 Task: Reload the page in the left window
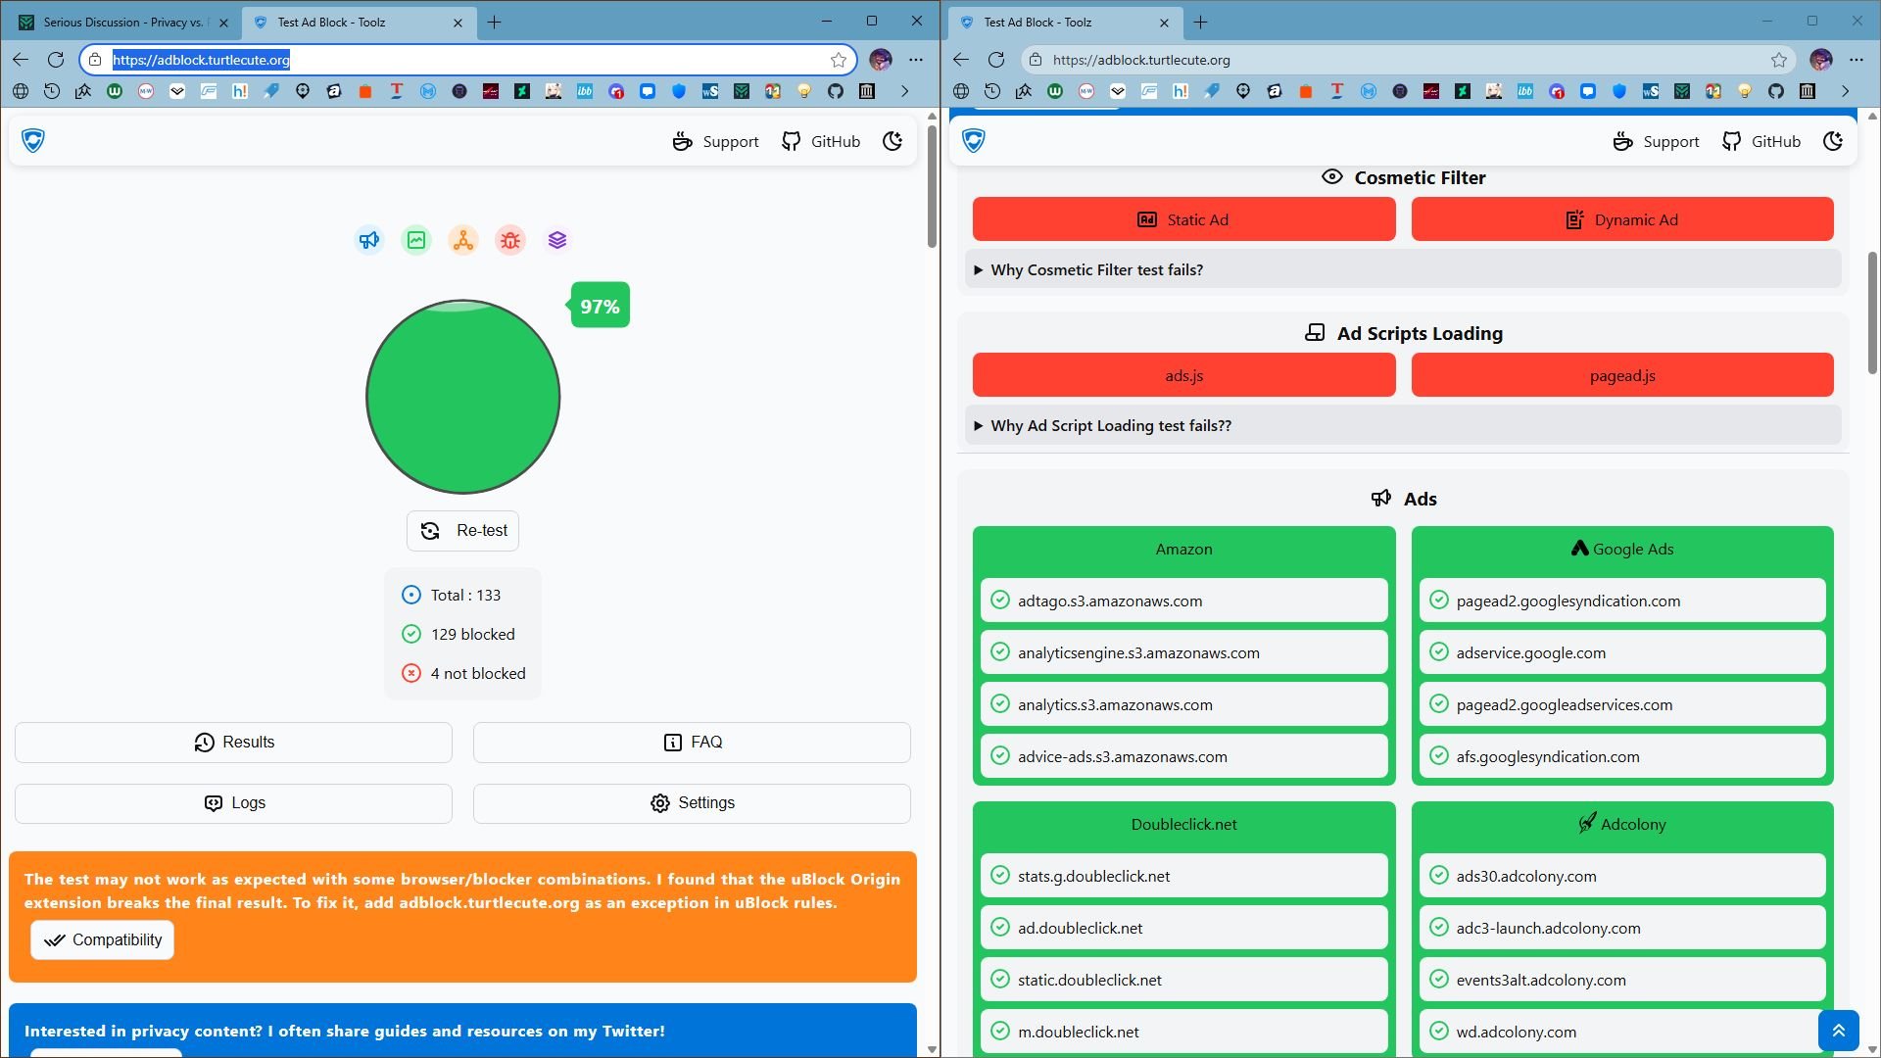click(56, 60)
